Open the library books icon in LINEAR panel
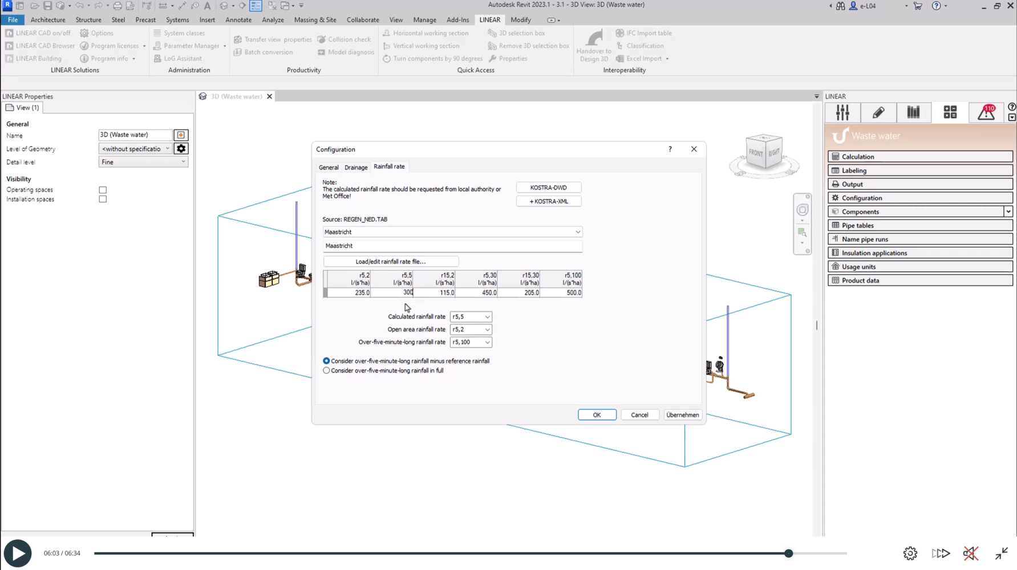This screenshot has width=1017, height=570. click(914, 113)
